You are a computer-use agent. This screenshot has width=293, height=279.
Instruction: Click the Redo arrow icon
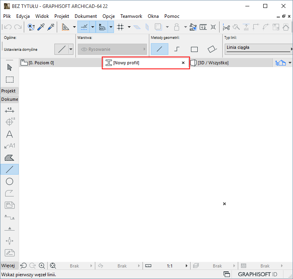[18, 27]
